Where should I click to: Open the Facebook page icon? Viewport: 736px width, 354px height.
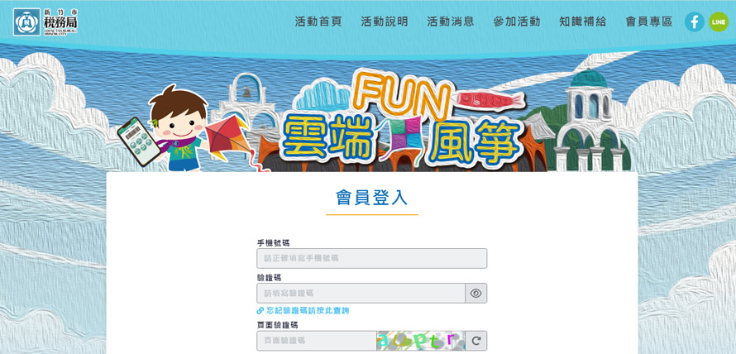point(694,22)
